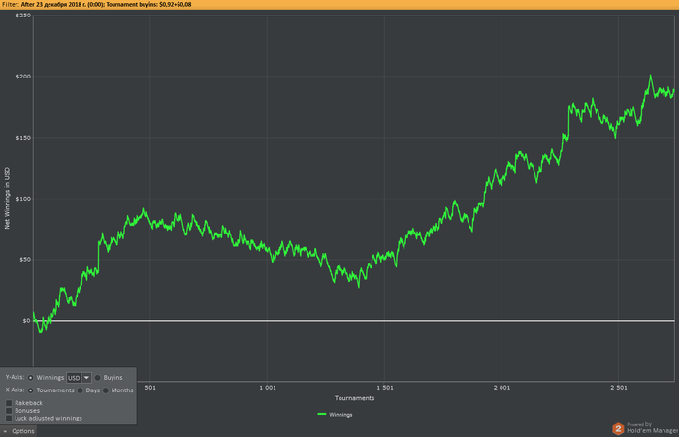Click the Net Winnings in USD axis title

click(x=7, y=198)
